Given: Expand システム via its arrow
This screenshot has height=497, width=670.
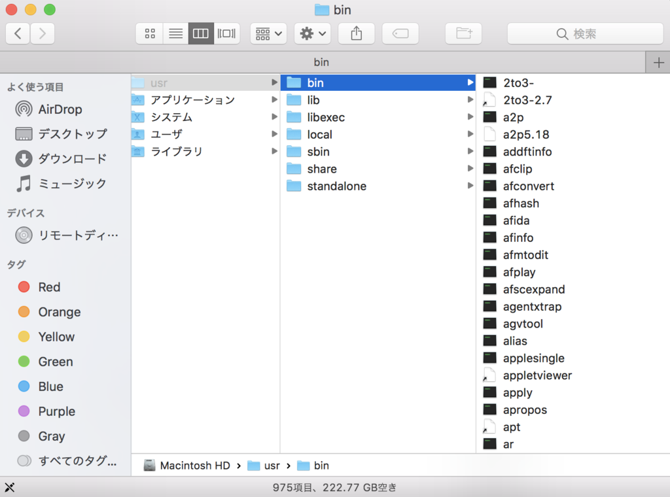Looking at the screenshot, I should click(274, 116).
